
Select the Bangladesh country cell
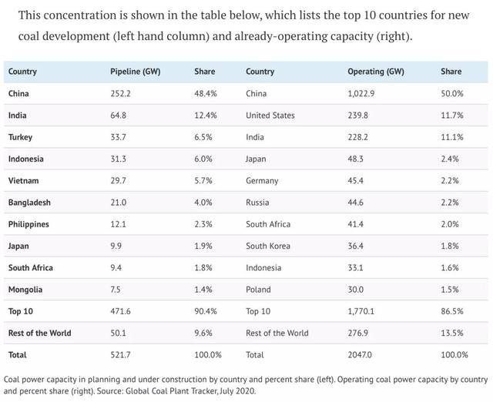click(x=31, y=203)
